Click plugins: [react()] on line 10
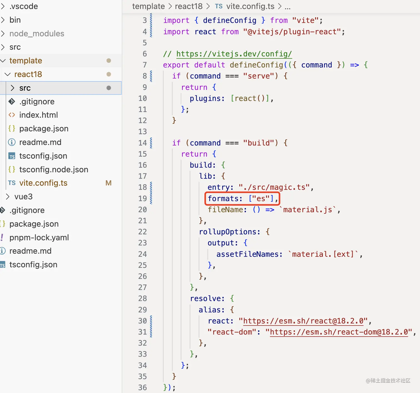420x393 pixels. (229, 98)
